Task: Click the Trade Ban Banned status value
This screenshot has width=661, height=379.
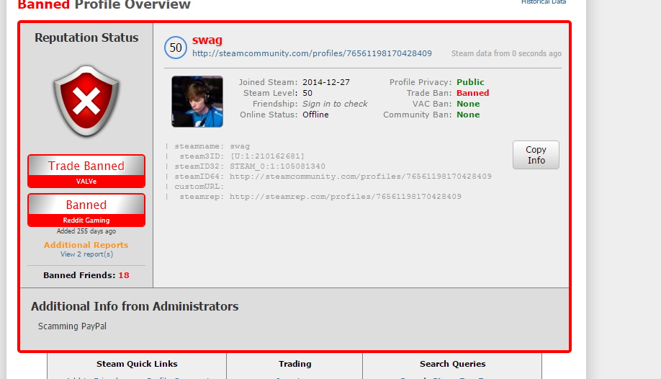Action: (472, 93)
